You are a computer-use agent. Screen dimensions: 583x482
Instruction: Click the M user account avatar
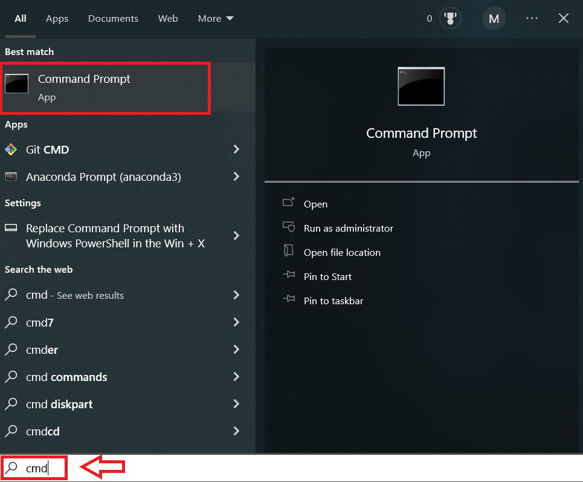tap(494, 19)
